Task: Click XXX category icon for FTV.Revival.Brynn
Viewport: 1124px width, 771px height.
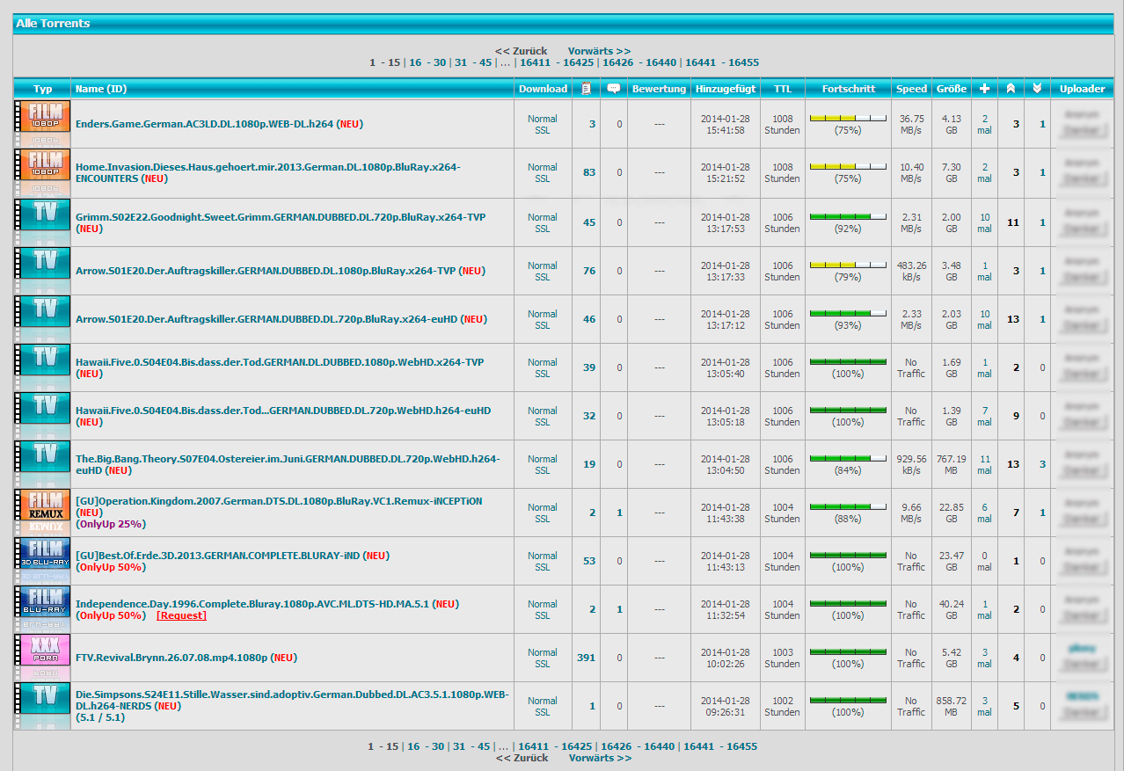Action: click(x=42, y=658)
